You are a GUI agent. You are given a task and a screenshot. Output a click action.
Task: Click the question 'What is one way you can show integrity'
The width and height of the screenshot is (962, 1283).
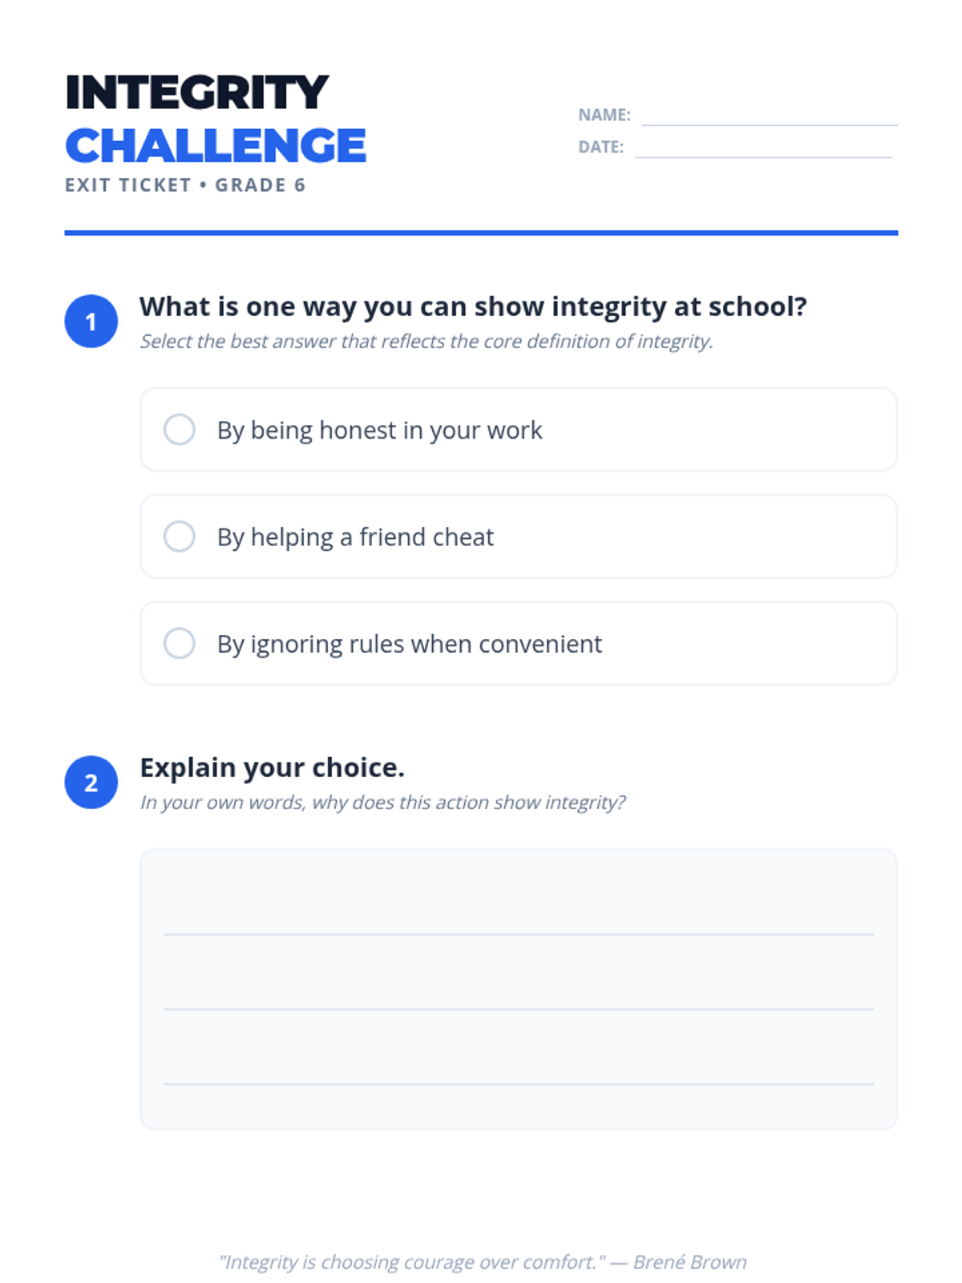[x=473, y=306]
